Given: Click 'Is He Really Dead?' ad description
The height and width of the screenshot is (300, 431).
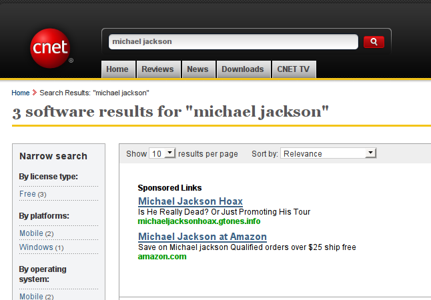Looking at the screenshot, I should [x=224, y=212].
